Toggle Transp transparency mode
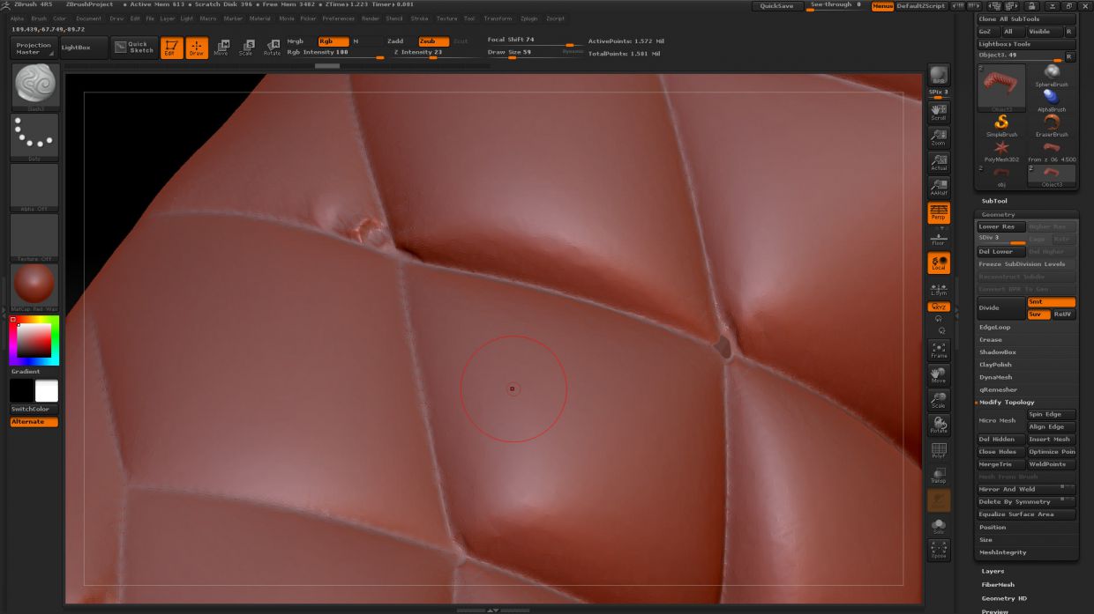The image size is (1094, 614). click(x=939, y=475)
